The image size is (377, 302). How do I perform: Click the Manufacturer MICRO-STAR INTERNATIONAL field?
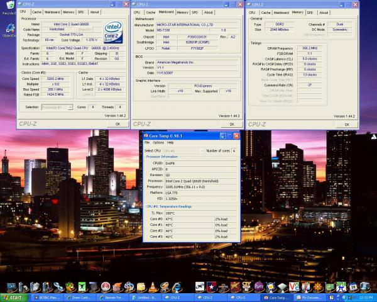click(197, 25)
